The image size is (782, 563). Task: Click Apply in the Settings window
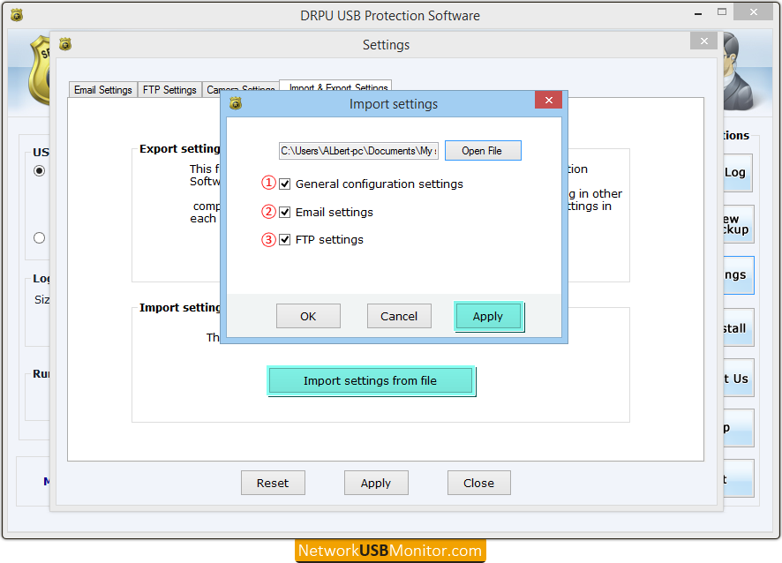tap(376, 483)
